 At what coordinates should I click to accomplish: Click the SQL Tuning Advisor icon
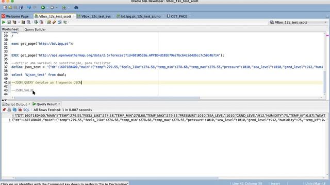[x=28, y=22]
